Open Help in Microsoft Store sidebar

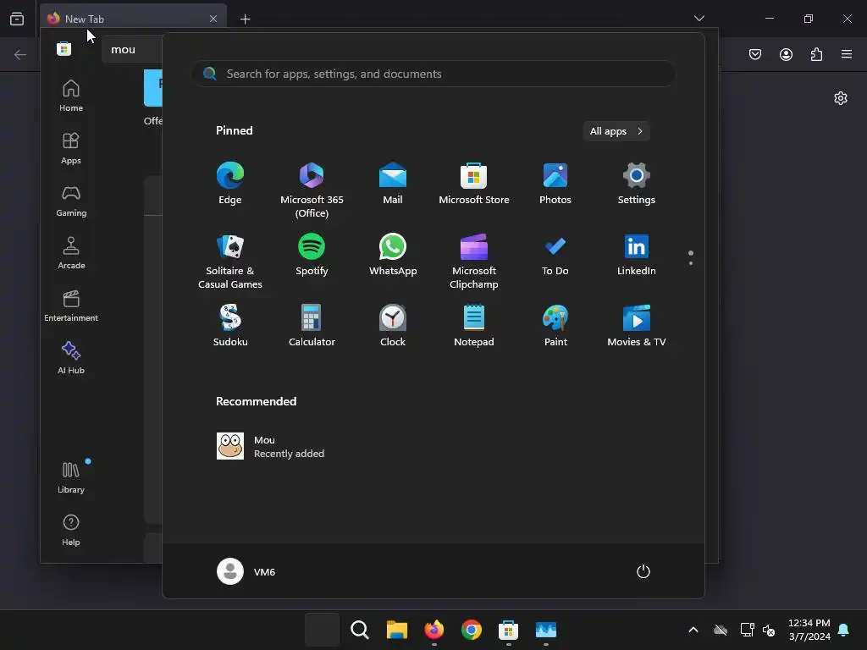coord(71,530)
